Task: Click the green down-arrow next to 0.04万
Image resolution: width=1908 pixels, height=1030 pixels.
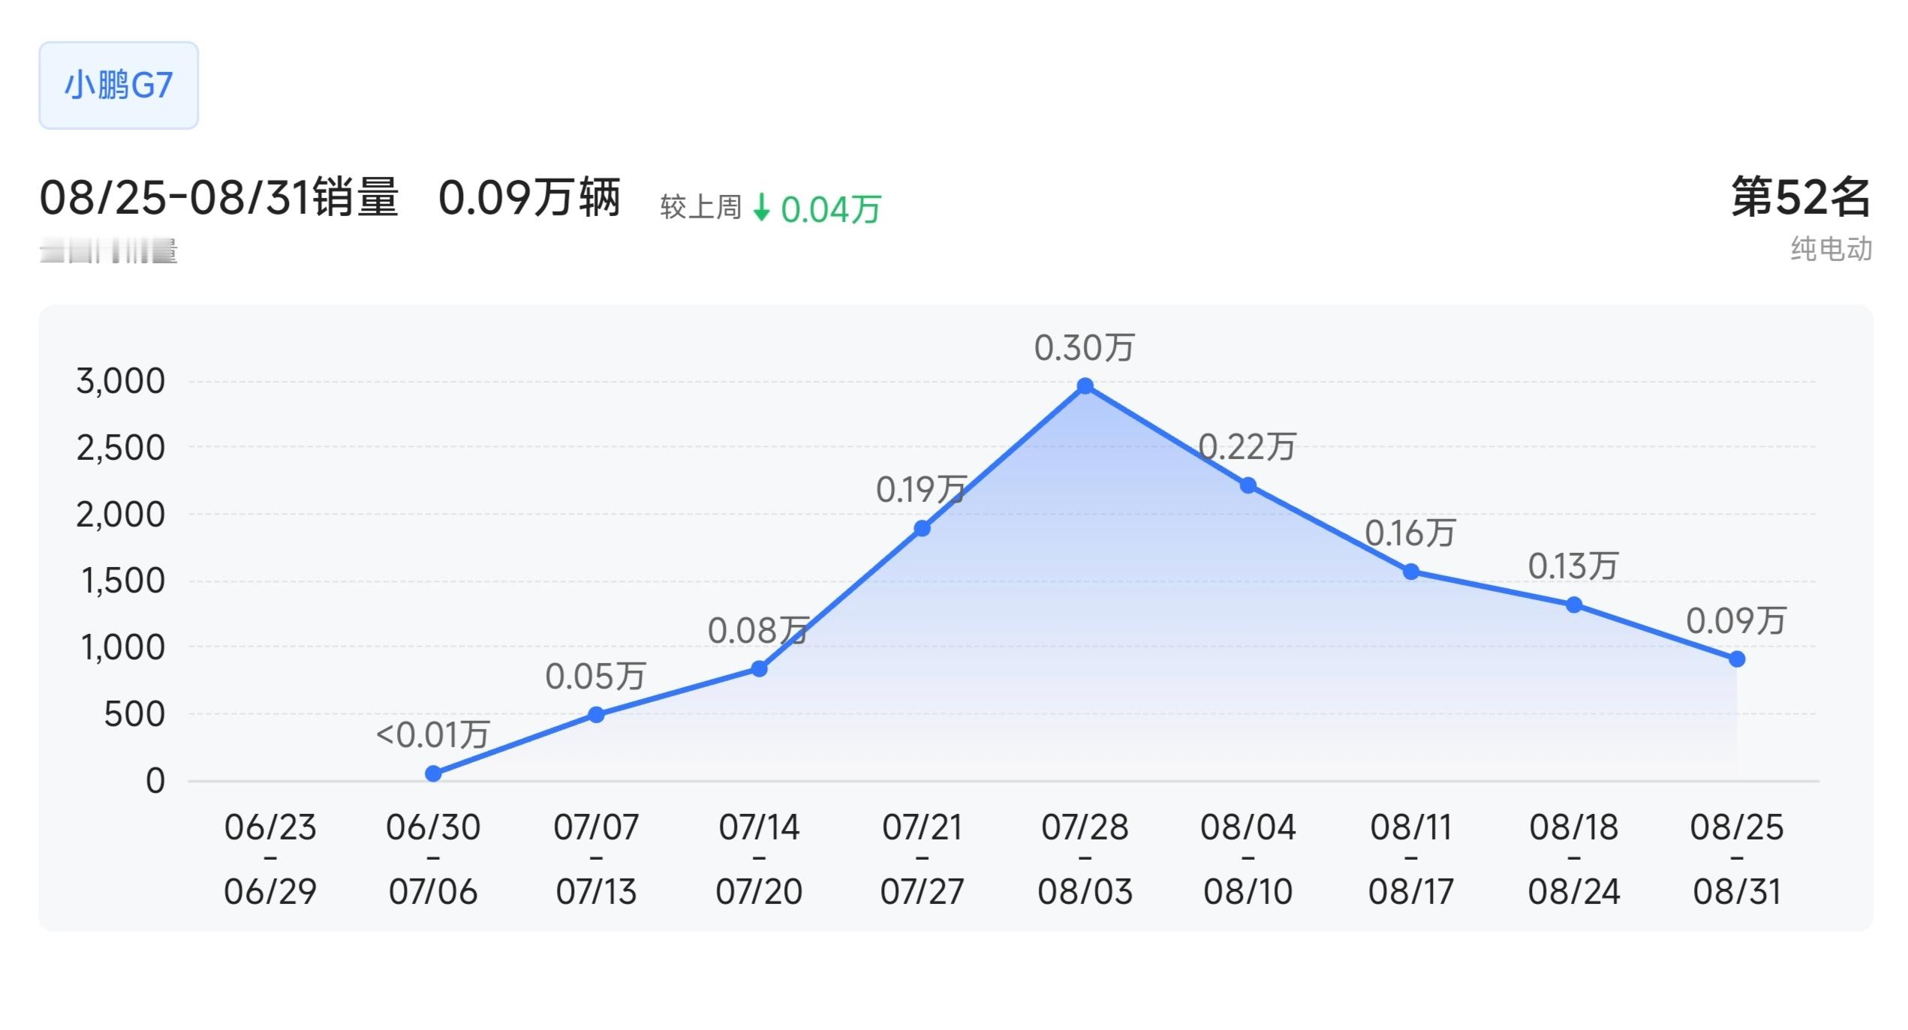Action: tap(761, 208)
